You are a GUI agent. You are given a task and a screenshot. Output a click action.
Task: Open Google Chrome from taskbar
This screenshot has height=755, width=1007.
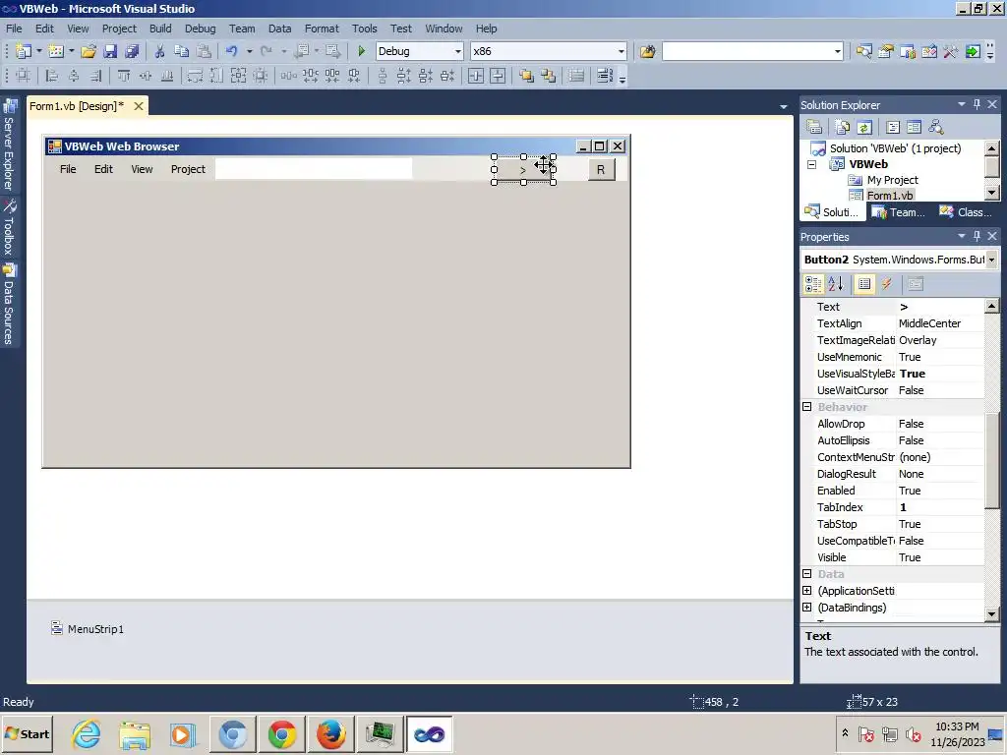pos(282,733)
